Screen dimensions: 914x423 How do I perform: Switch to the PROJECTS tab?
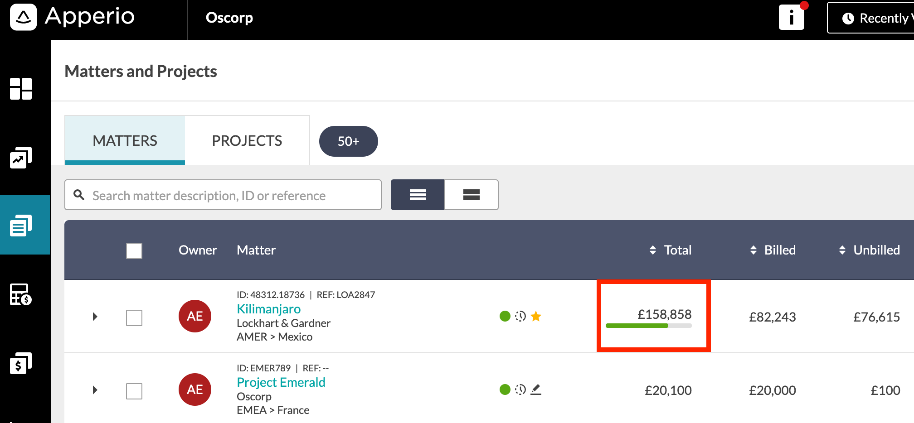coord(247,140)
